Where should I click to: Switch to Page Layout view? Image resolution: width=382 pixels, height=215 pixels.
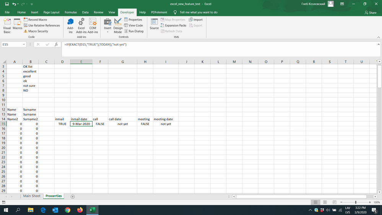coord(325,202)
